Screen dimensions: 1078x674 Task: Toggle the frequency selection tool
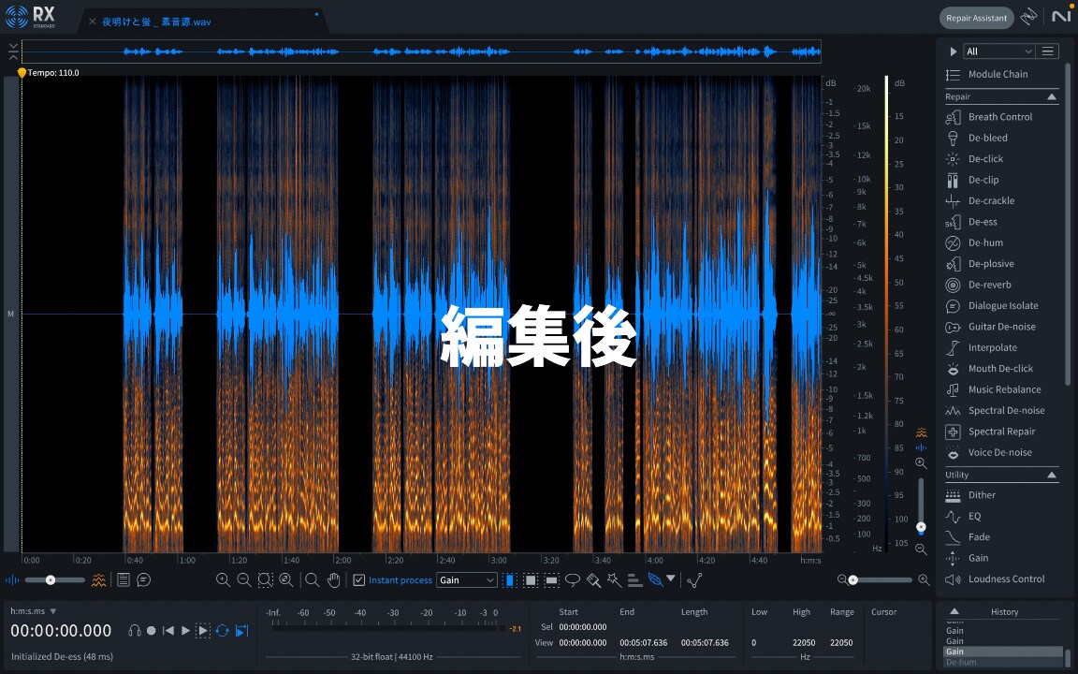pyautogui.click(x=551, y=580)
